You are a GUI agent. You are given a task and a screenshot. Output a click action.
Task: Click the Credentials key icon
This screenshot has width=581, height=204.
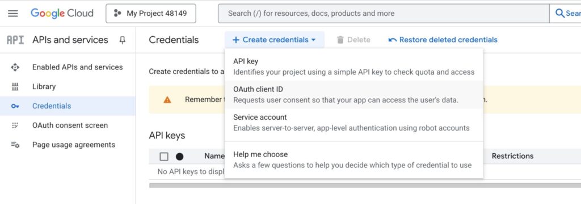pos(15,106)
